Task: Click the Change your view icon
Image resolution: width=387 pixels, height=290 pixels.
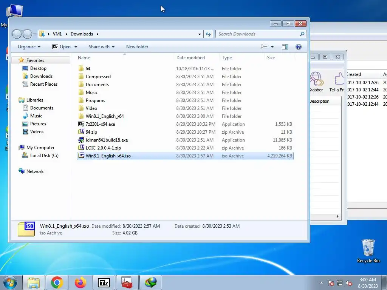Action: 264,47
